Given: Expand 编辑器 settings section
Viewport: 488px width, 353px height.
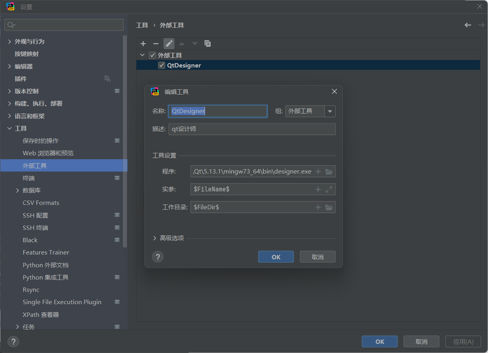Looking at the screenshot, I should [10, 66].
